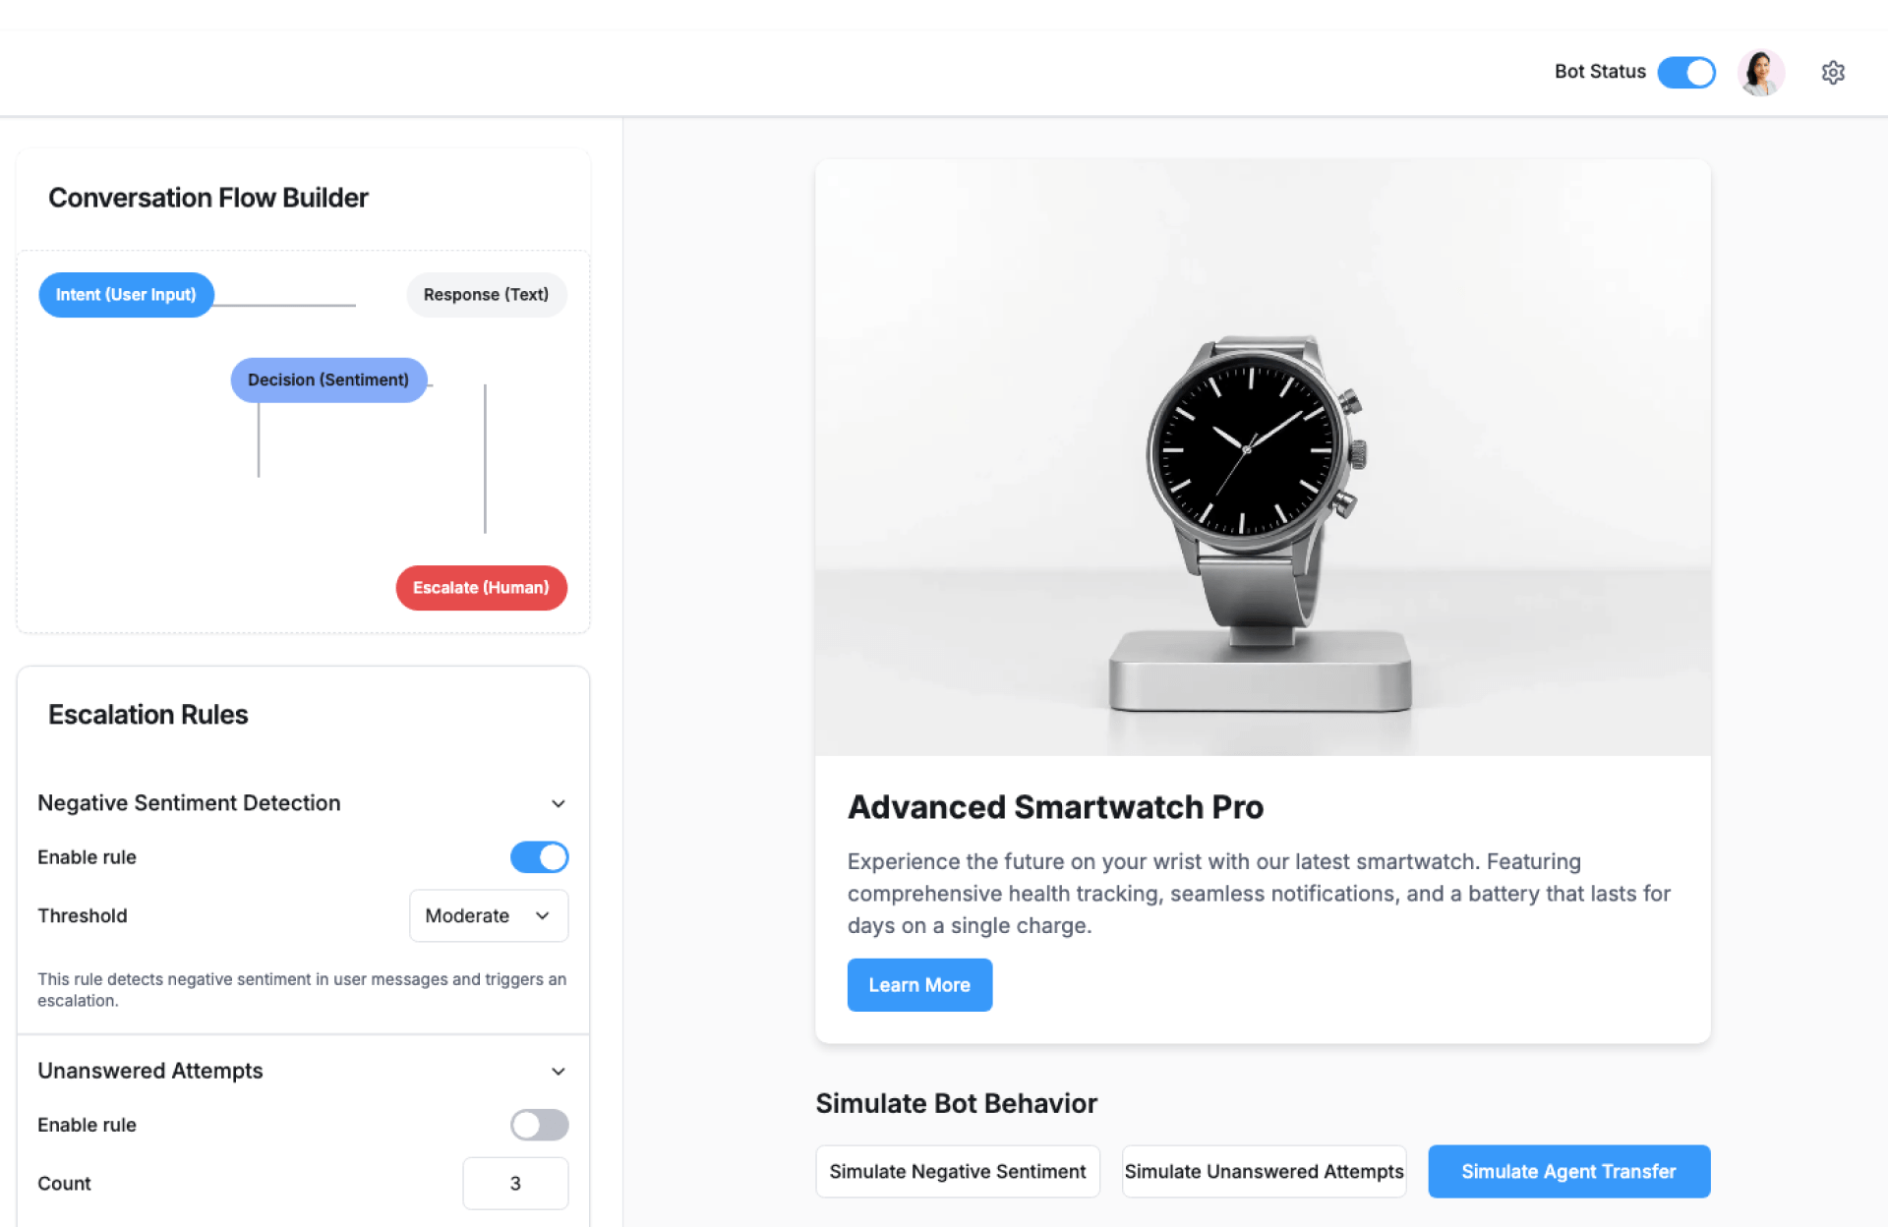Click Simulate Negative Sentiment button
The image size is (1888, 1227).
(x=958, y=1172)
